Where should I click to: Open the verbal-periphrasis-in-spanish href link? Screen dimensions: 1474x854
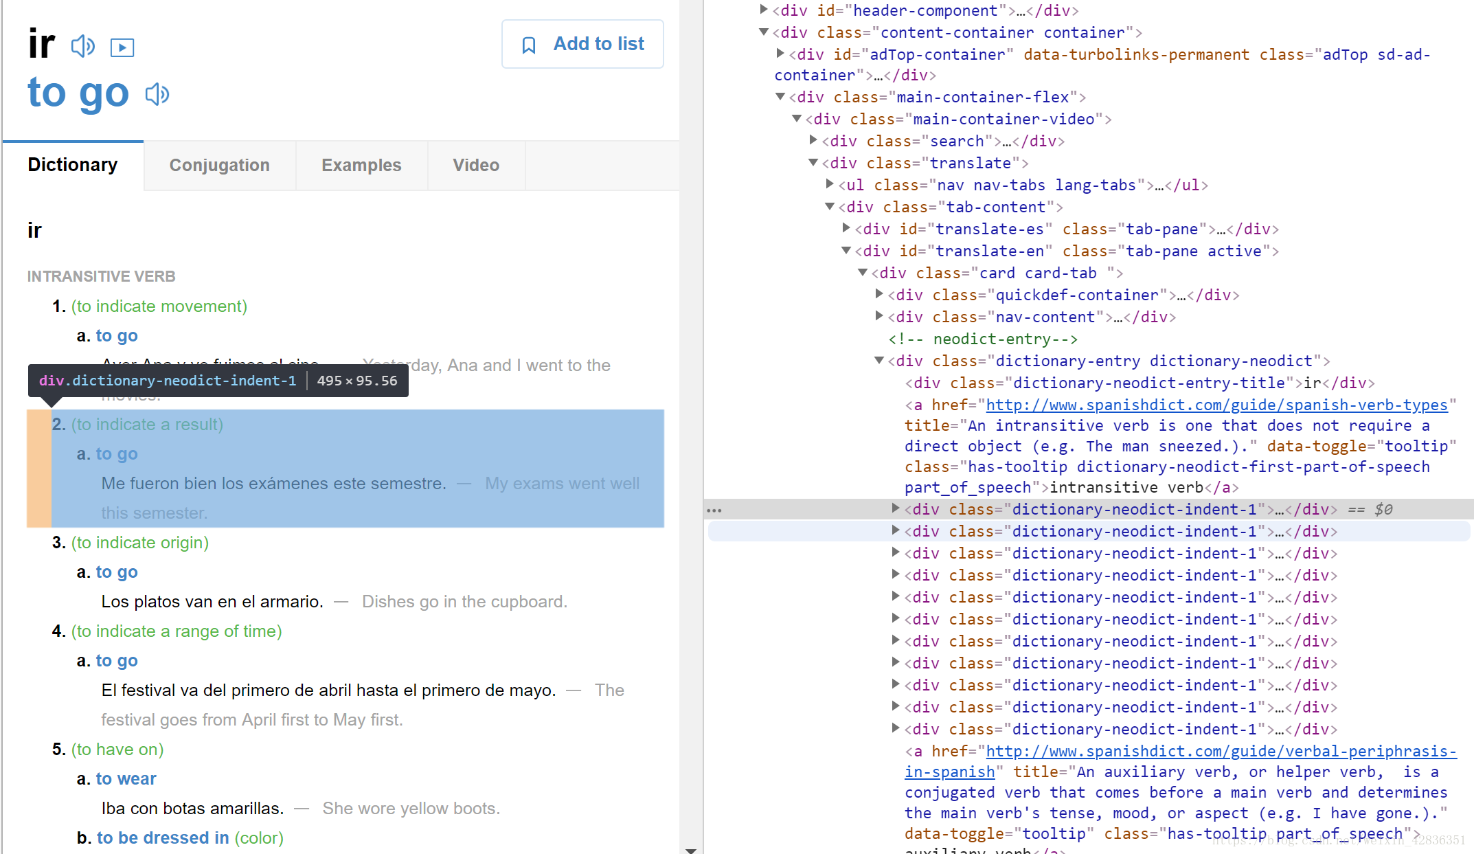[x=1221, y=752]
